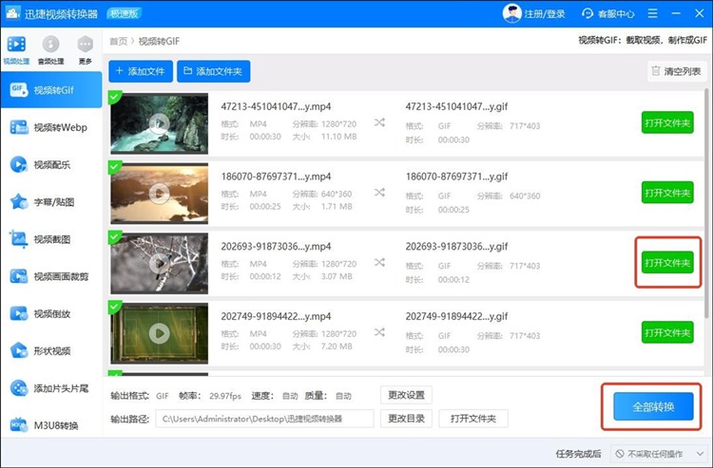713x468 pixels.
Task: Click the 添加片头片尾 sidebar icon
Action: 19,388
